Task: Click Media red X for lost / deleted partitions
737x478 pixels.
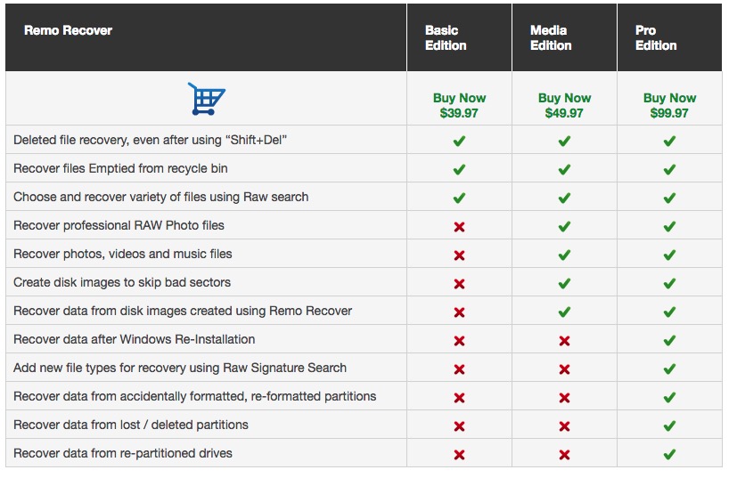Action: (x=564, y=426)
